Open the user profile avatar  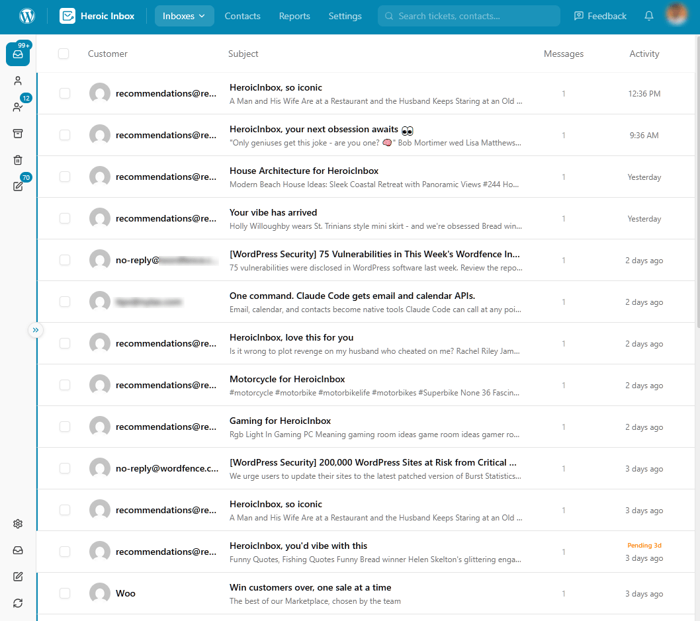(x=677, y=15)
